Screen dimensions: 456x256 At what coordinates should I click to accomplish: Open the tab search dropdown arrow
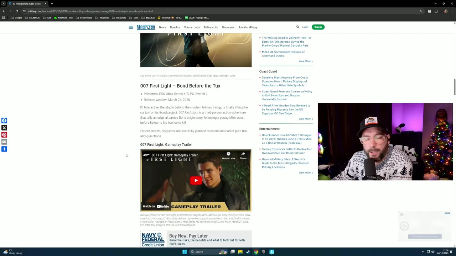[x=4, y=4]
